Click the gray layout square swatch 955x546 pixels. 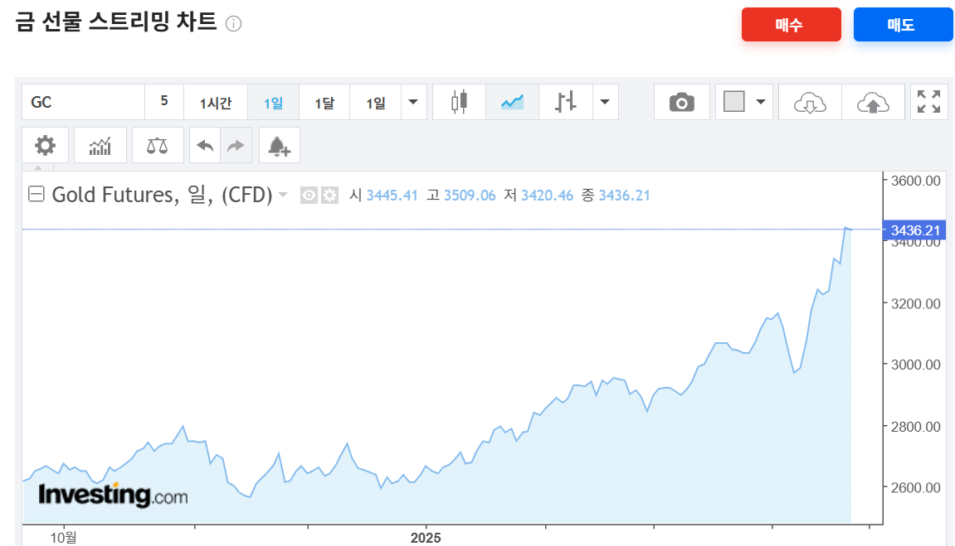click(x=734, y=102)
